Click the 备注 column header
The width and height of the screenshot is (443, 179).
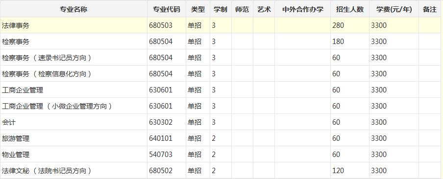430,9
